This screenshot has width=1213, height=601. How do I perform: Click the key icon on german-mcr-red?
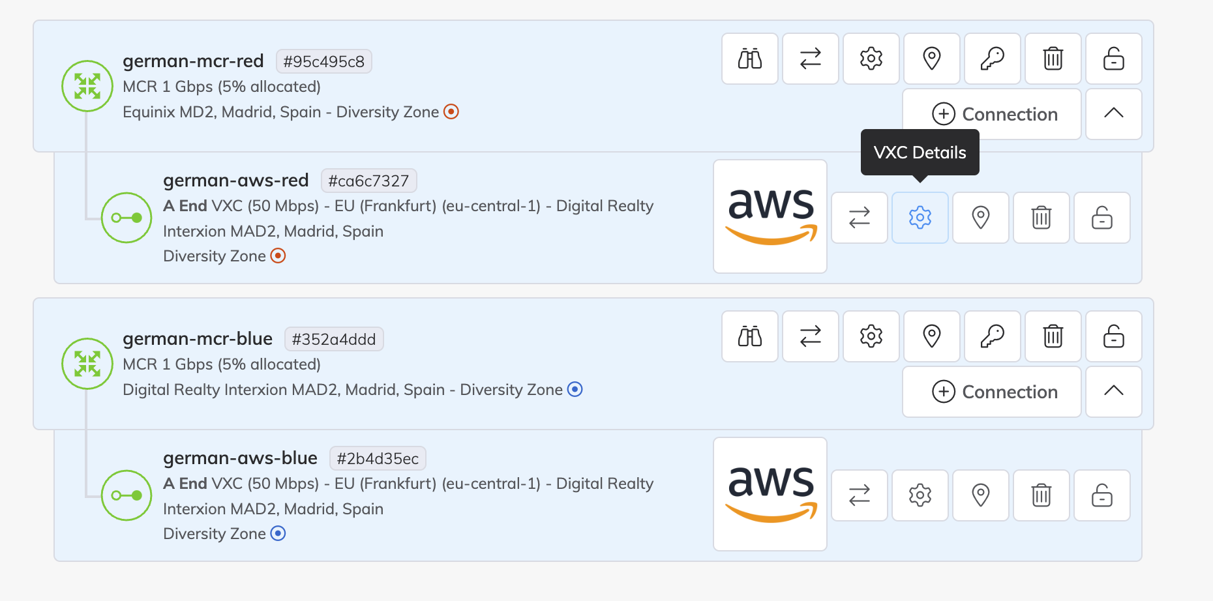[993, 59]
